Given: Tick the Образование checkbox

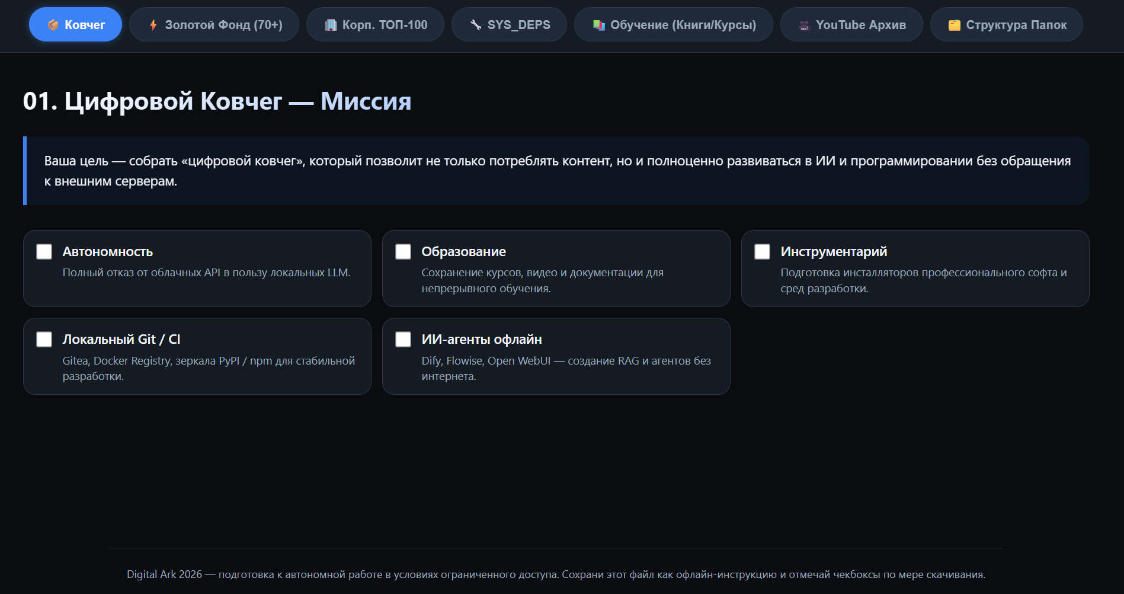Looking at the screenshot, I should point(404,252).
